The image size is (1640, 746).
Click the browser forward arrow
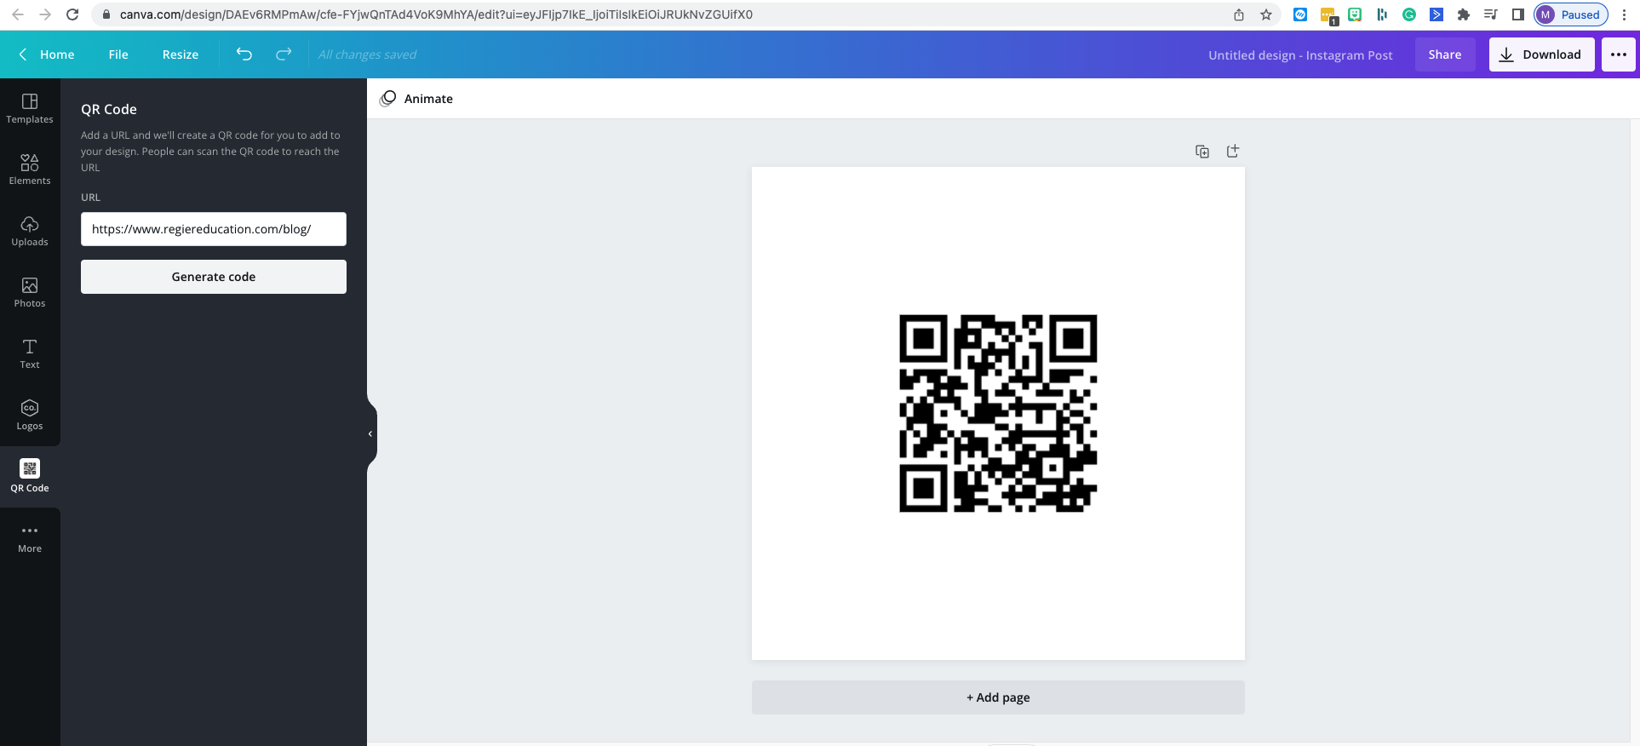coord(45,14)
